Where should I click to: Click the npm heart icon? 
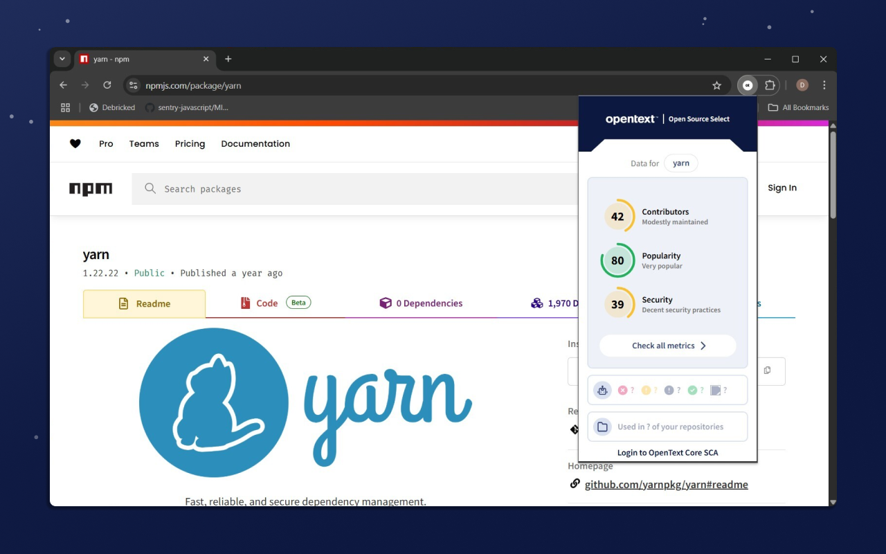(75, 143)
